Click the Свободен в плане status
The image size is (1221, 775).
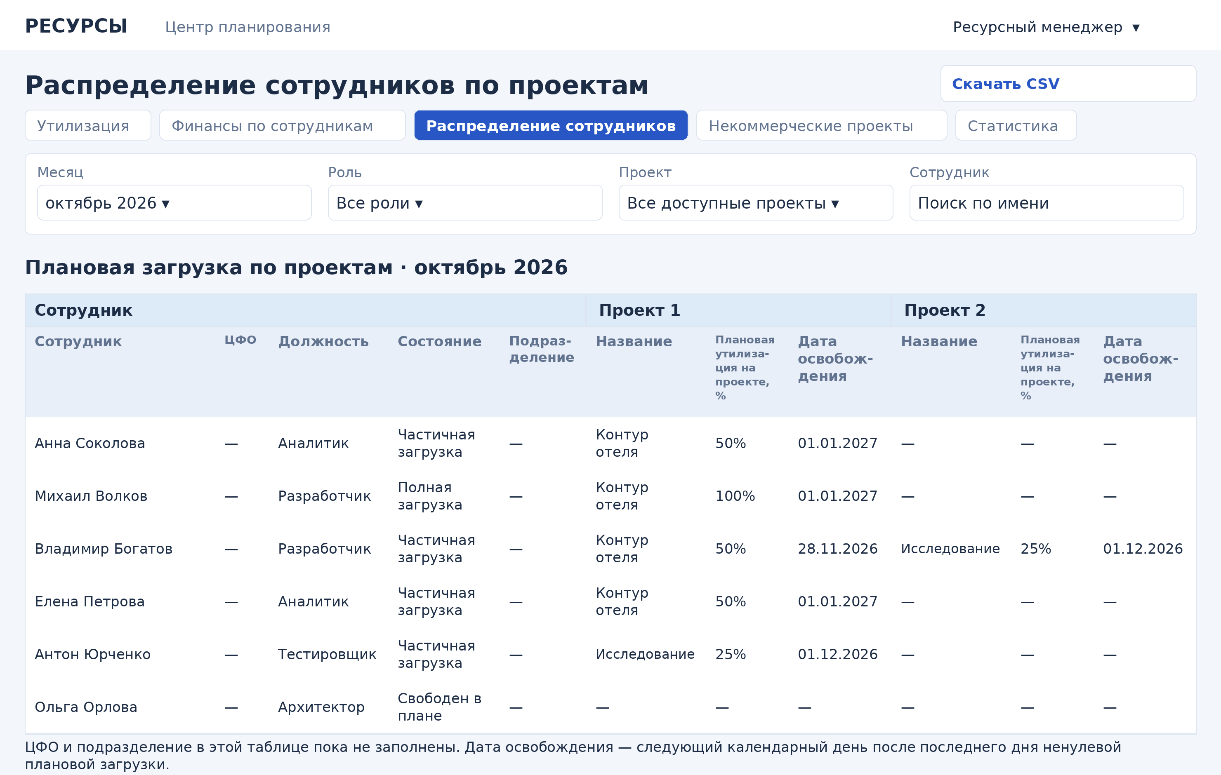tap(439, 707)
